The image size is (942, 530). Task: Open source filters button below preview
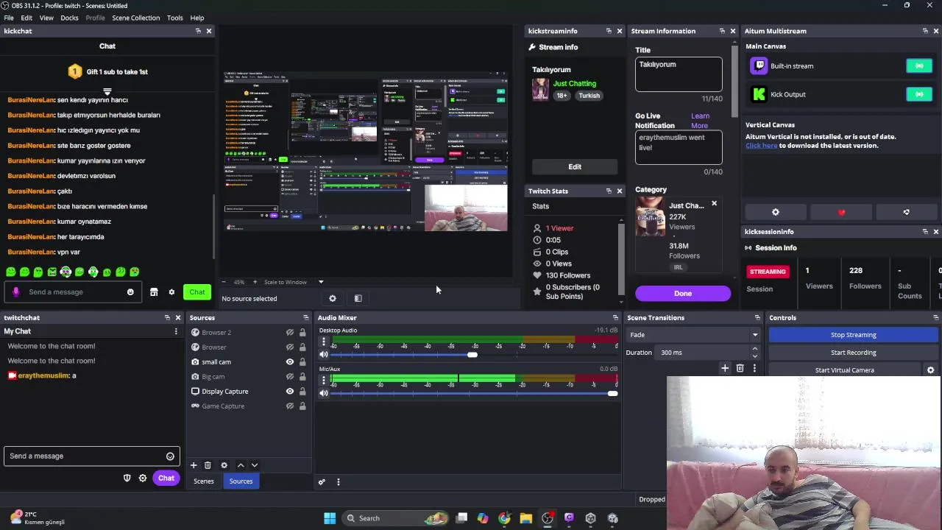358,298
